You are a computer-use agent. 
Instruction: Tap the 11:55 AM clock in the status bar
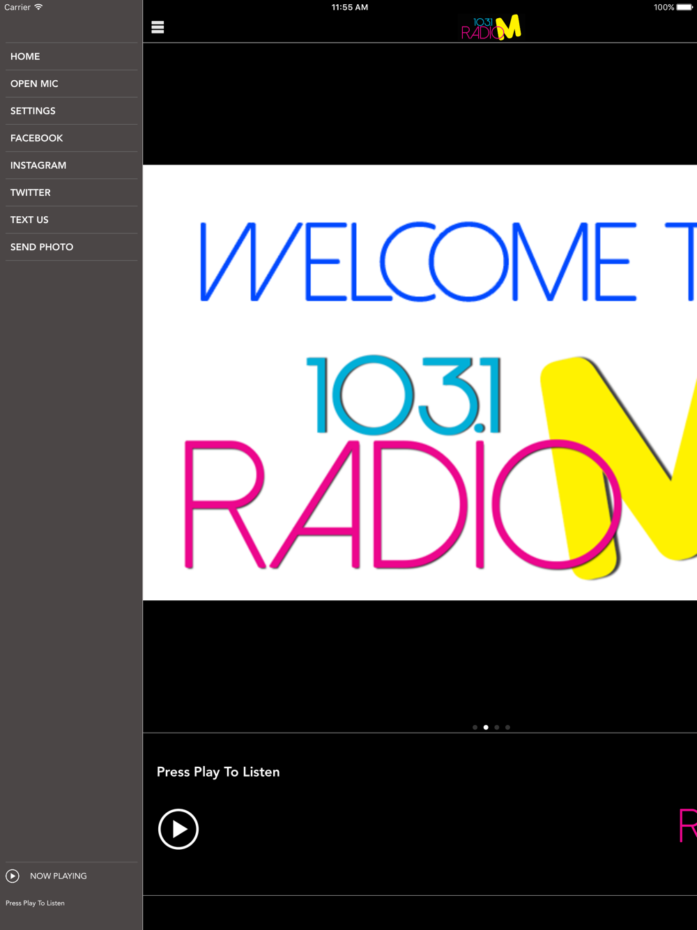(350, 7)
